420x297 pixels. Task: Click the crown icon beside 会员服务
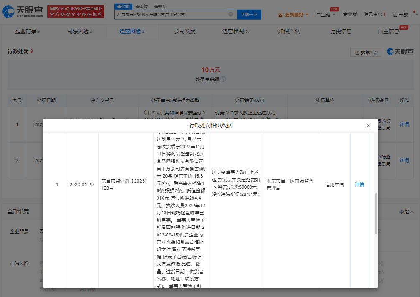click(280, 15)
